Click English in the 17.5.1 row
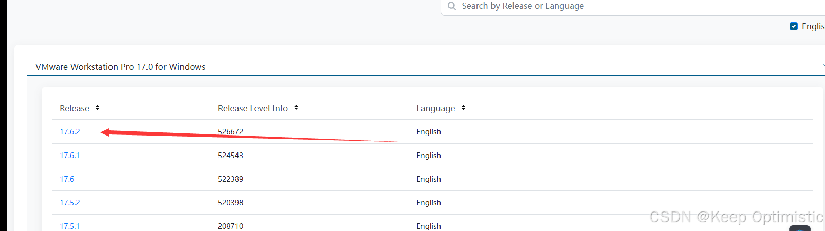 pos(429,226)
